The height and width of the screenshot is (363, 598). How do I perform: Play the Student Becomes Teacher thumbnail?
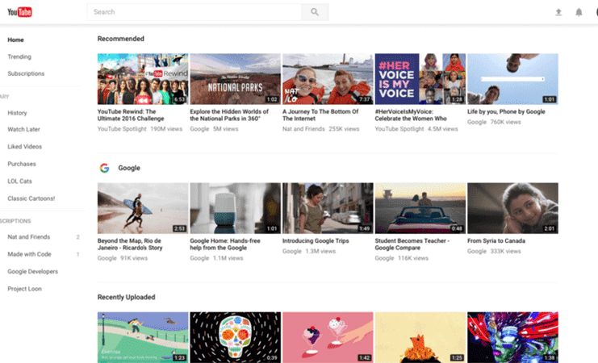pos(420,208)
